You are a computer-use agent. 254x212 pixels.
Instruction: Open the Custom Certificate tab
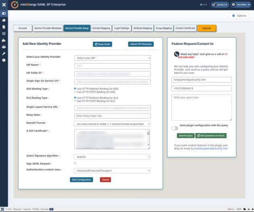click(185, 28)
